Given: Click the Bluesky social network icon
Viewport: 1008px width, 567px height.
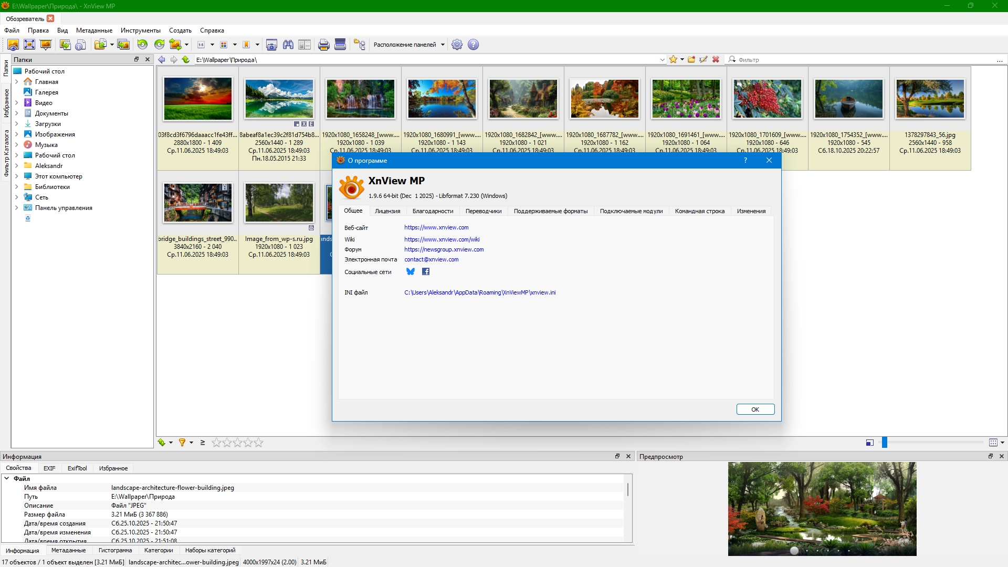Looking at the screenshot, I should pos(411,271).
